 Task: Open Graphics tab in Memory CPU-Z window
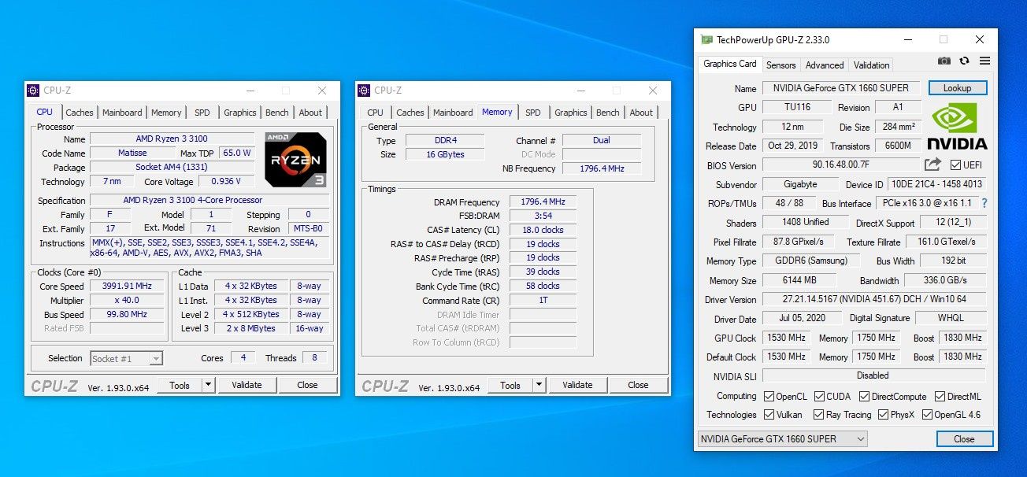click(571, 113)
